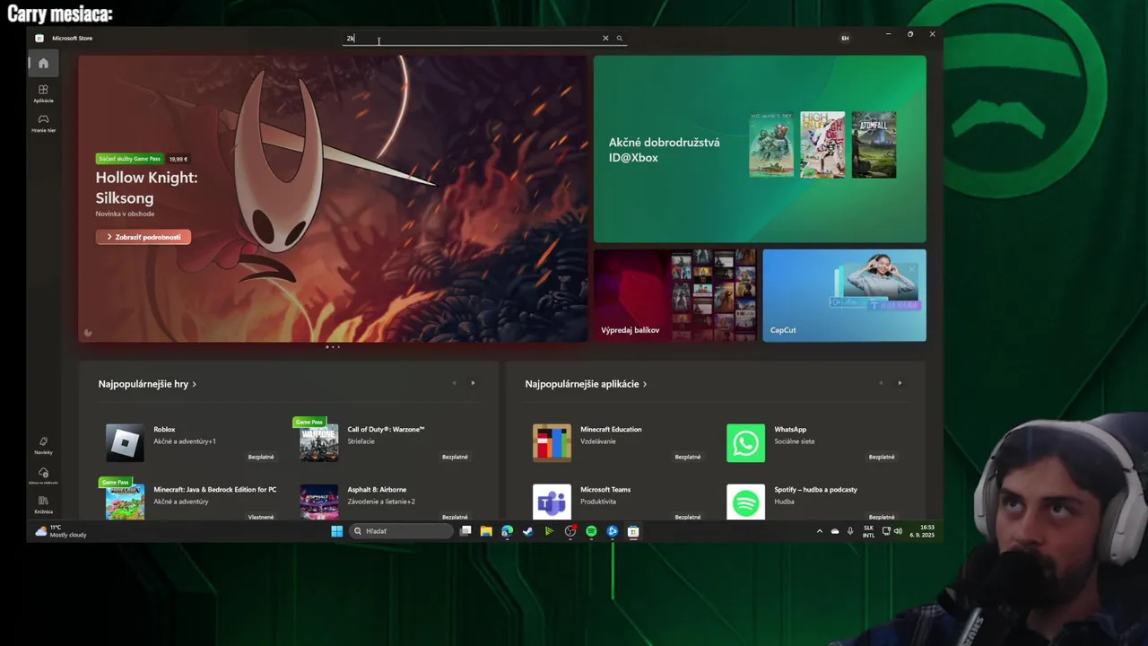Open the BH user profile button
The width and height of the screenshot is (1148, 646).
845,38
